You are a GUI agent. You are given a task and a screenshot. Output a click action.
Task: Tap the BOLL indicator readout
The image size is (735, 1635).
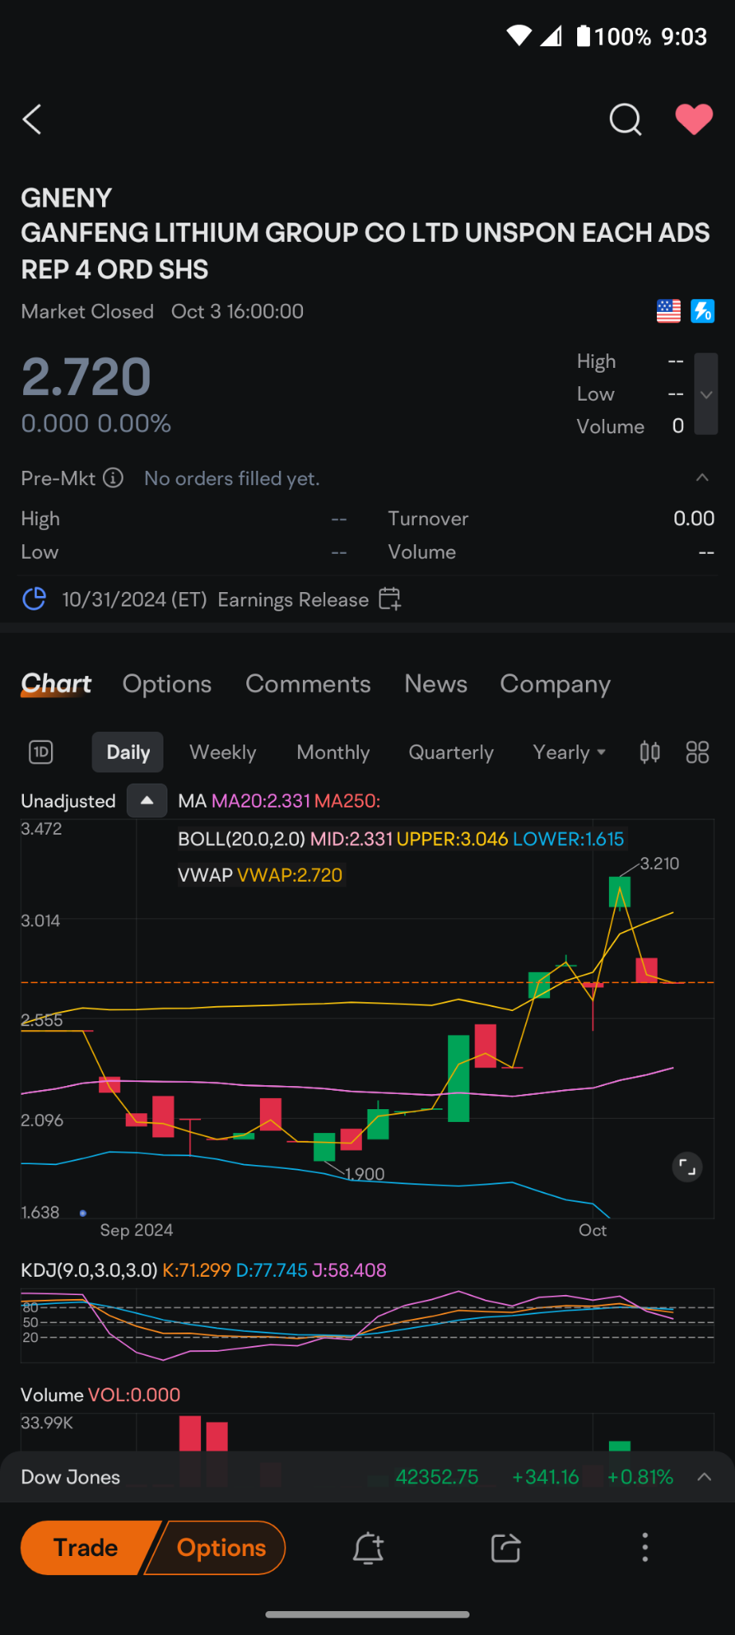tap(401, 839)
